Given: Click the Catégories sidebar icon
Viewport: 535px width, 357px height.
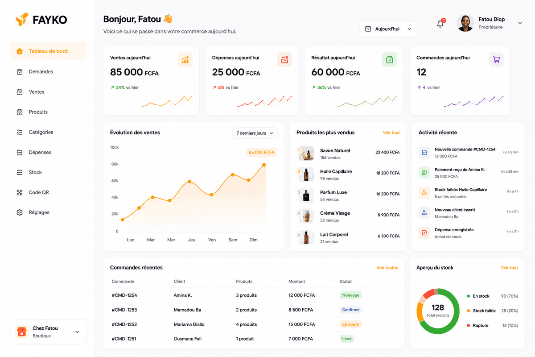Looking at the screenshot, I should (x=20, y=132).
